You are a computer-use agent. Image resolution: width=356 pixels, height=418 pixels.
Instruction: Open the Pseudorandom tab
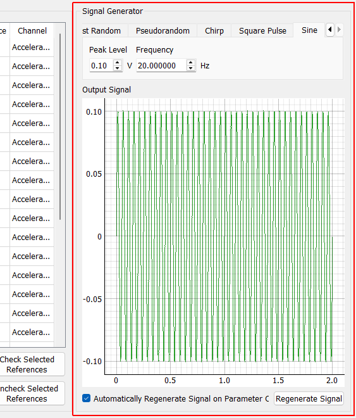[163, 31]
